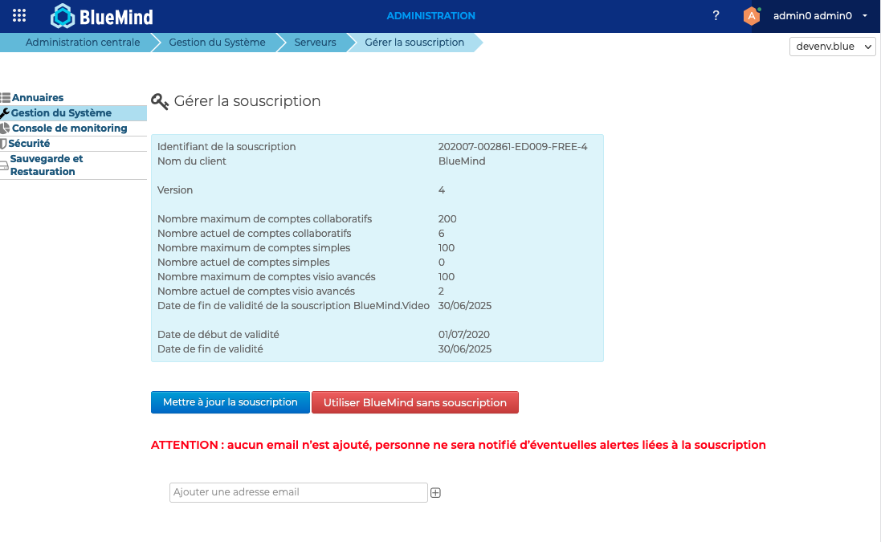Click Nom du client label
Screen dimensions: 881x542
[x=192, y=161]
